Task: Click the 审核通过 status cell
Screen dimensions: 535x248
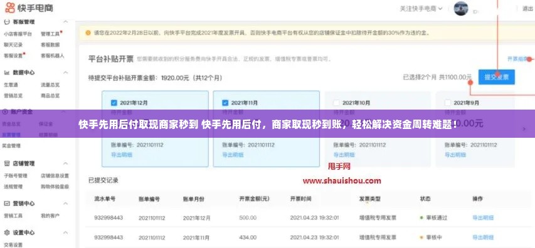Action: coord(433,218)
